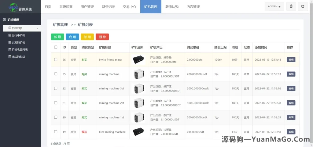Viewport: 313px width, 147px height.
Task: Open the admin dropdown menu
Action: 274,6
